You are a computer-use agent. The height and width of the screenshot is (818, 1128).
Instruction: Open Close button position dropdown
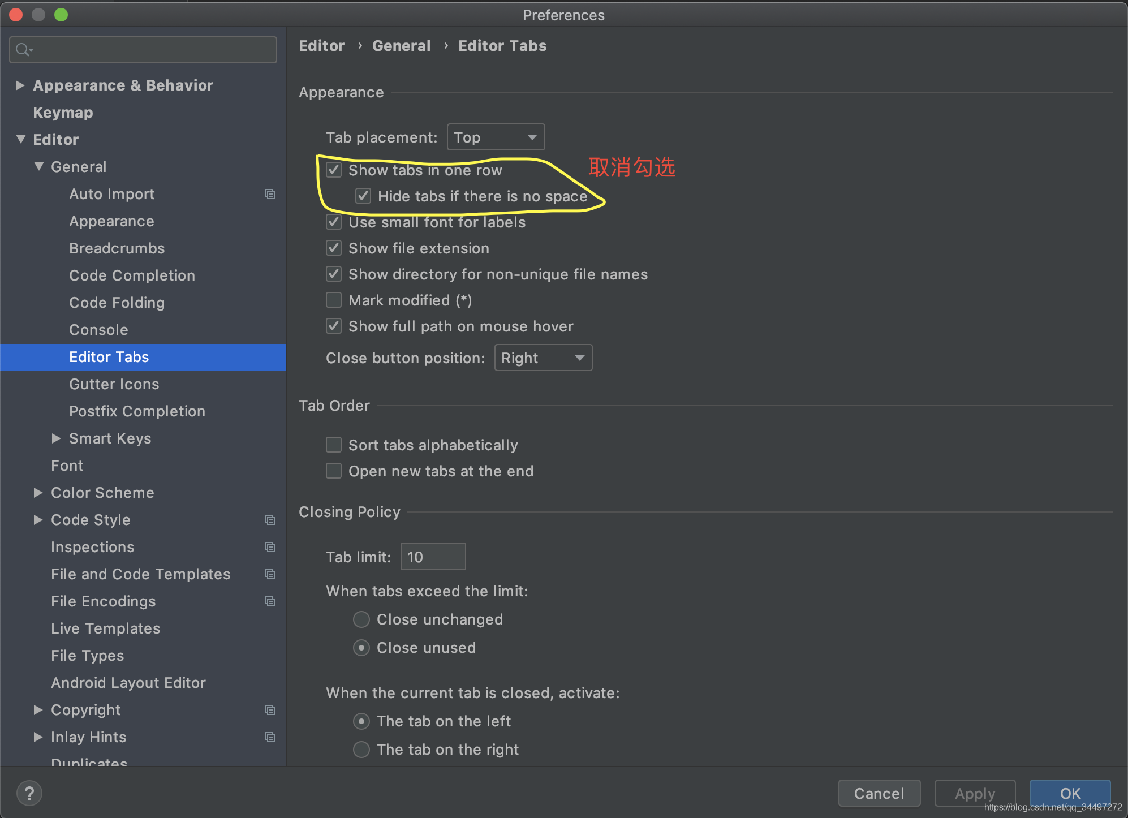(543, 358)
